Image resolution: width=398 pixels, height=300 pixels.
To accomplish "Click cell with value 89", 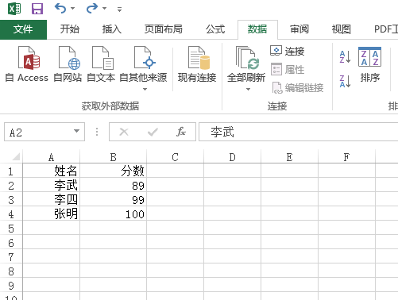I will (x=113, y=185).
